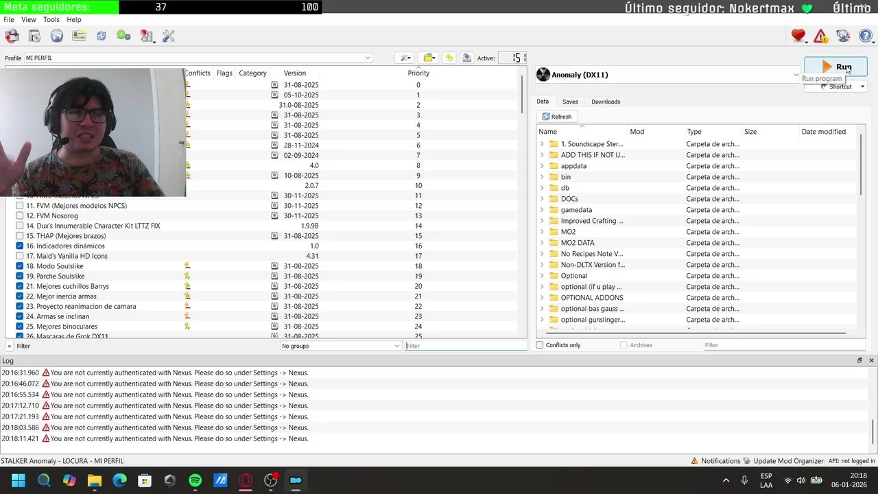Image resolution: width=878 pixels, height=494 pixels.
Task: Open the View menu
Action: pyautogui.click(x=29, y=20)
